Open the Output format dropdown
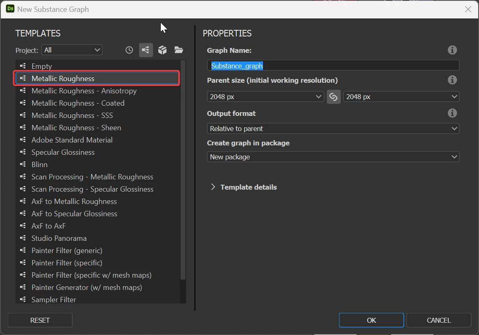The width and height of the screenshot is (479, 335). [x=333, y=129]
